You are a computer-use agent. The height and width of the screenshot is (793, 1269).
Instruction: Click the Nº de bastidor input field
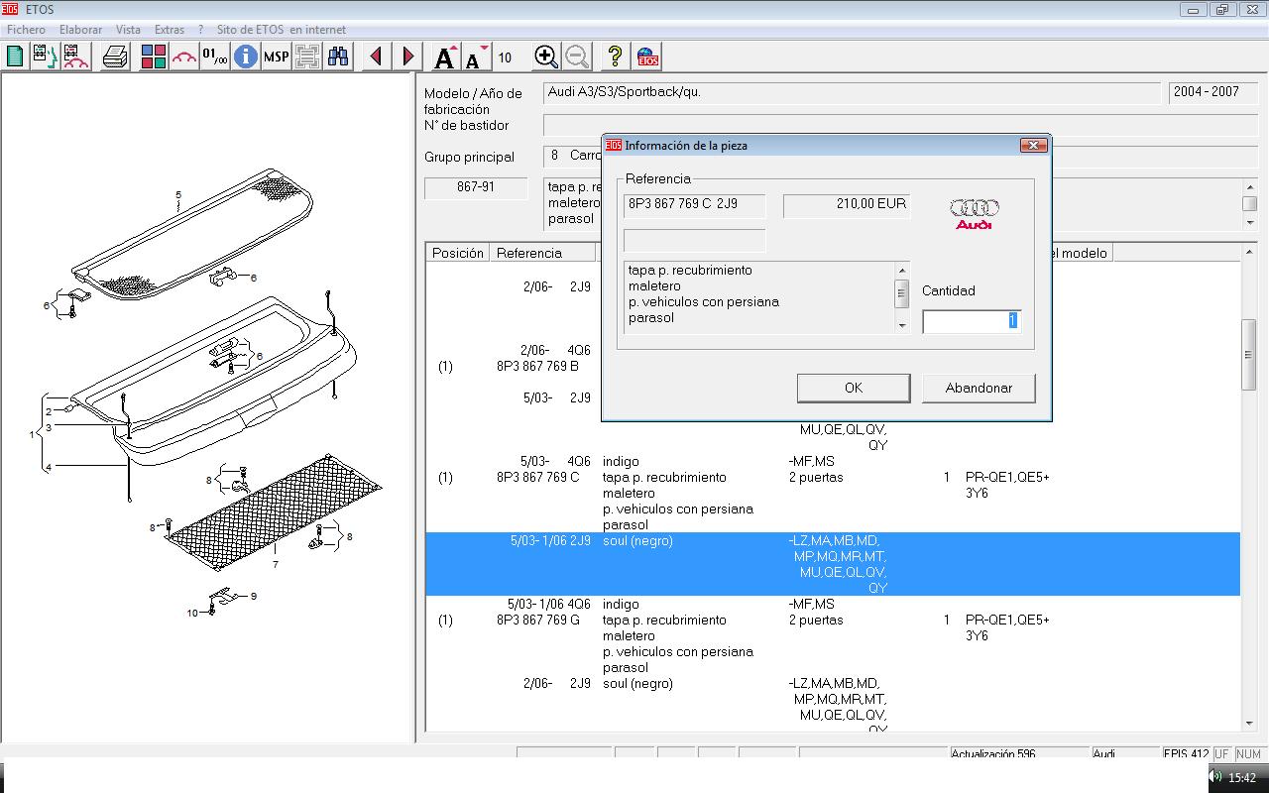(900, 126)
